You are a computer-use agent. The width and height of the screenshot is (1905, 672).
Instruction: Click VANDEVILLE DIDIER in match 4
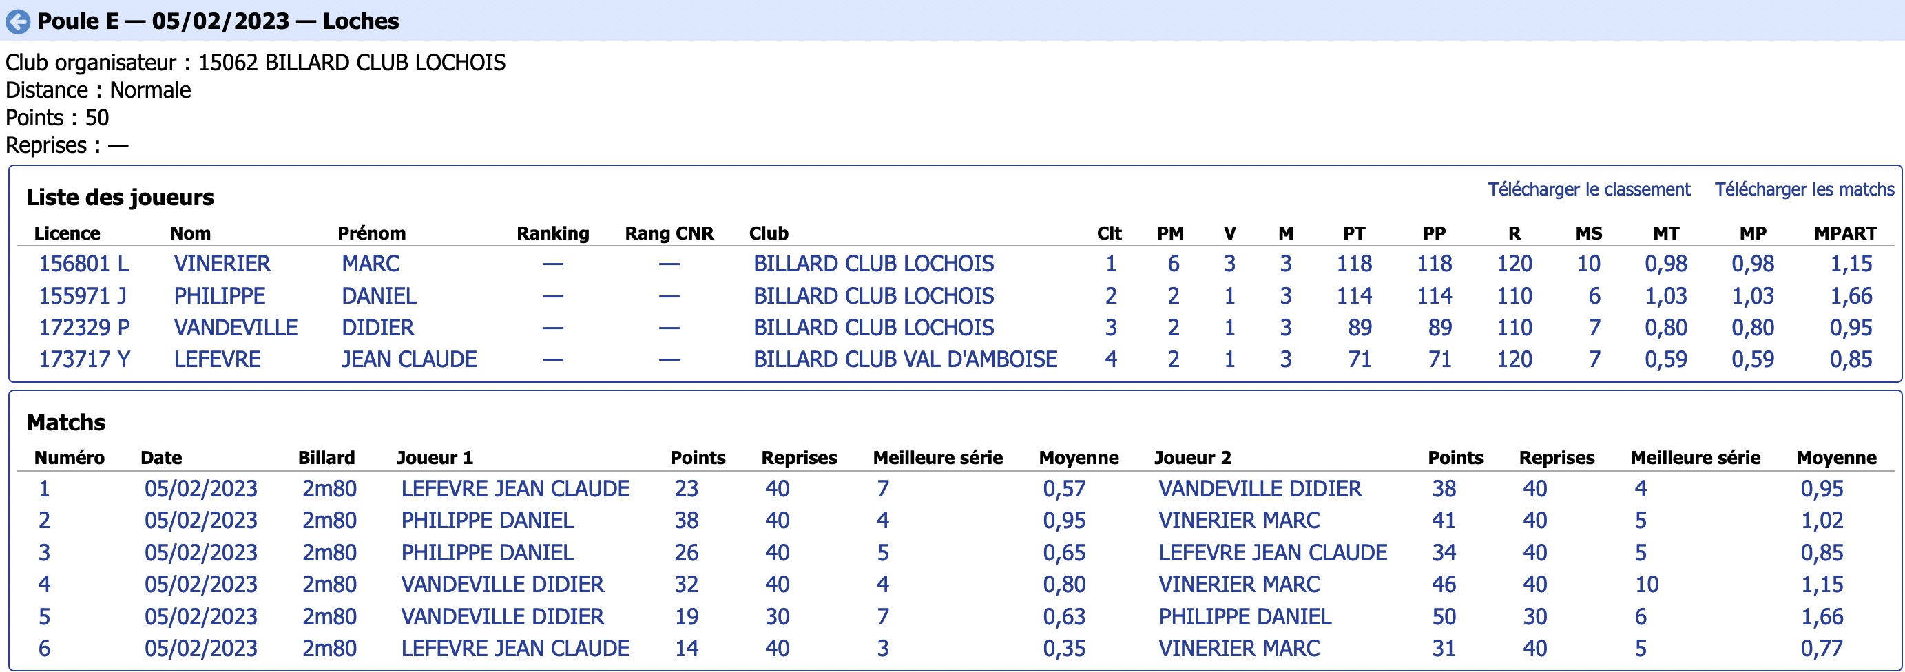pyautogui.click(x=503, y=585)
